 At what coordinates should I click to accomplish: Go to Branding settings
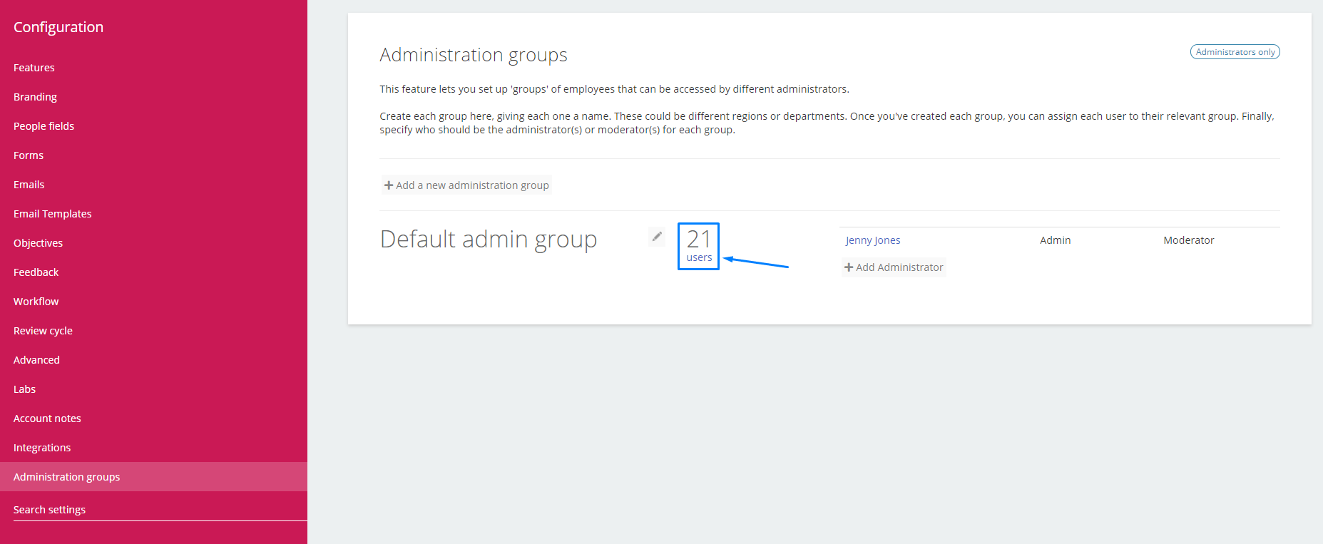coord(35,97)
